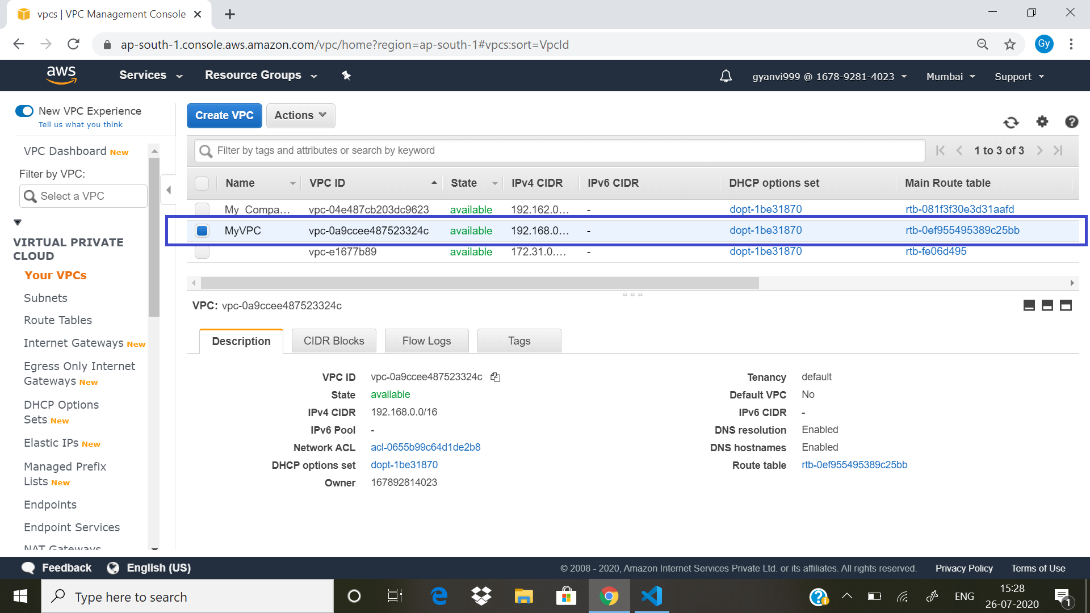Click the AWS home logo

click(x=61, y=75)
